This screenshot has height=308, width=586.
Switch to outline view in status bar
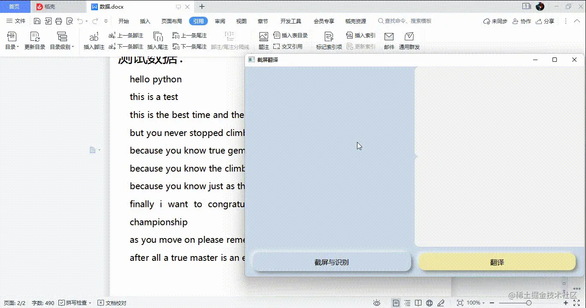click(x=407, y=303)
